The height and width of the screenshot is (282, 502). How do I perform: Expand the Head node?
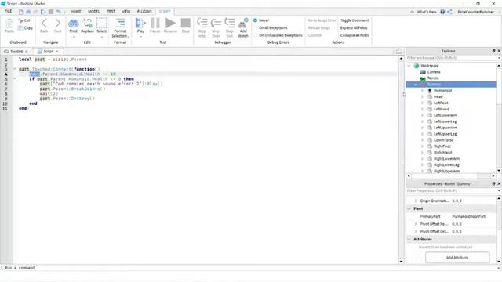pyautogui.click(x=422, y=96)
